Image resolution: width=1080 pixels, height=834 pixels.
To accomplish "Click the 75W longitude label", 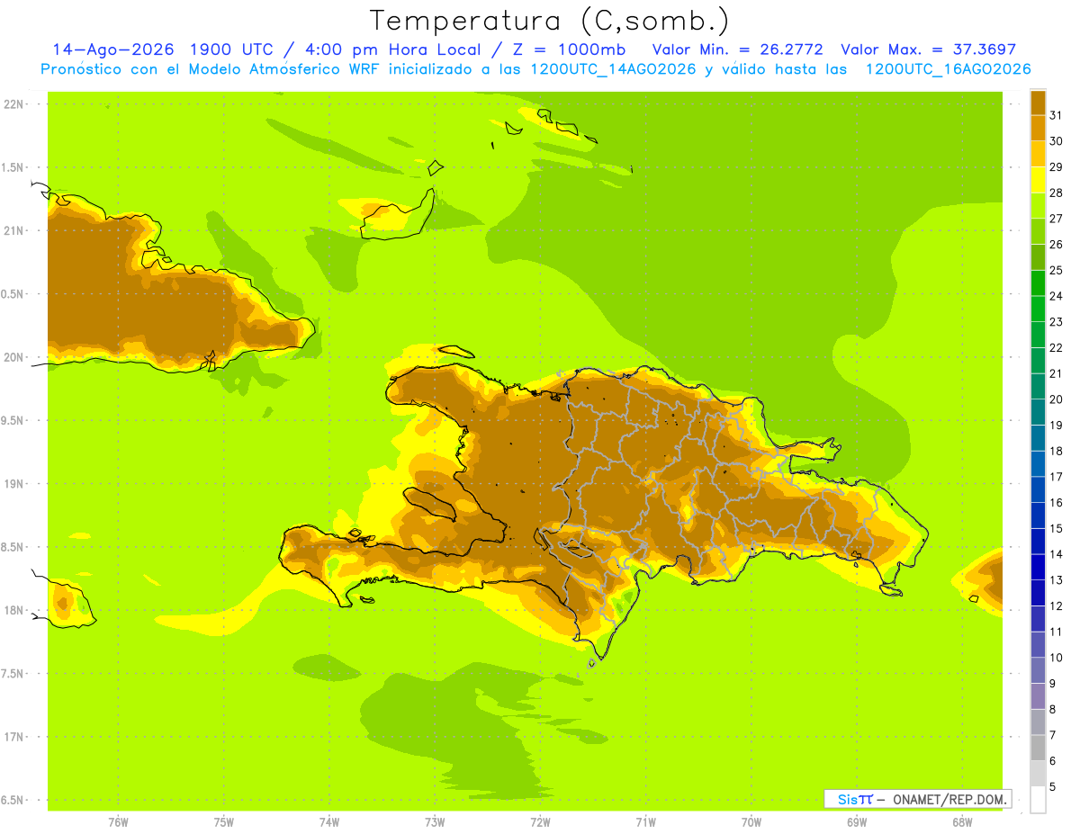I will pyautogui.click(x=224, y=822).
